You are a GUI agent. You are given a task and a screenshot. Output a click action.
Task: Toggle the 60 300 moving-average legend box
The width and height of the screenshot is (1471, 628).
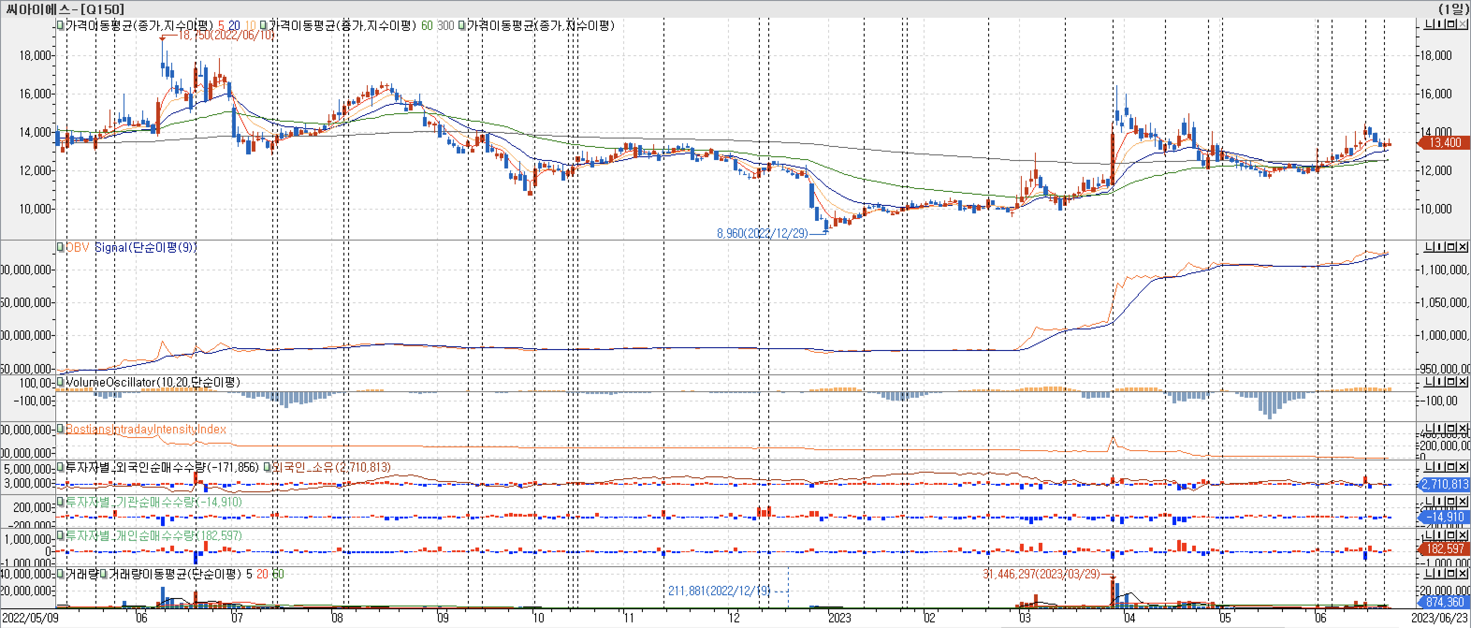tap(264, 25)
